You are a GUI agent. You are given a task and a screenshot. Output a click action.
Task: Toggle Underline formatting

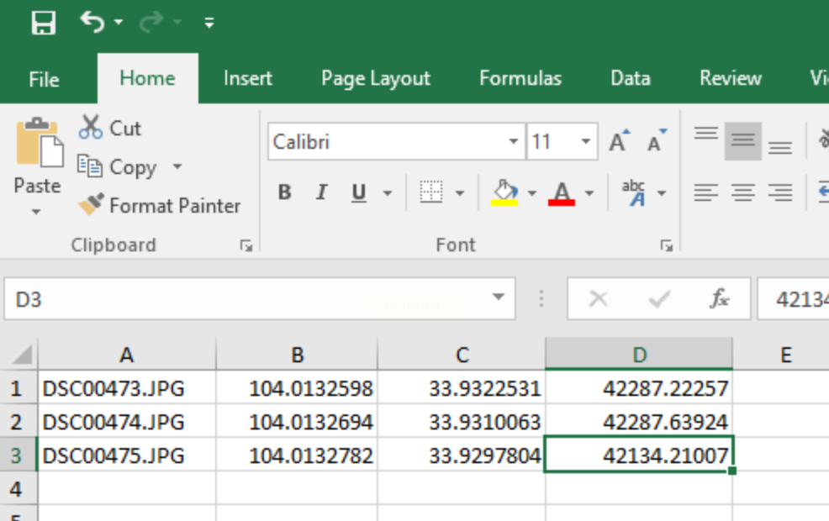[x=359, y=193]
